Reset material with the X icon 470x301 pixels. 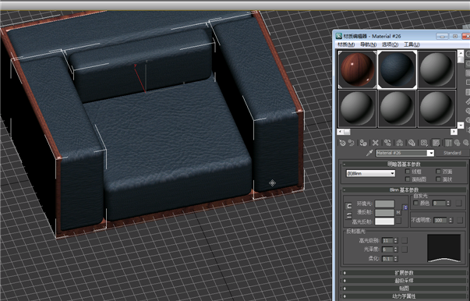coord(375,143)
